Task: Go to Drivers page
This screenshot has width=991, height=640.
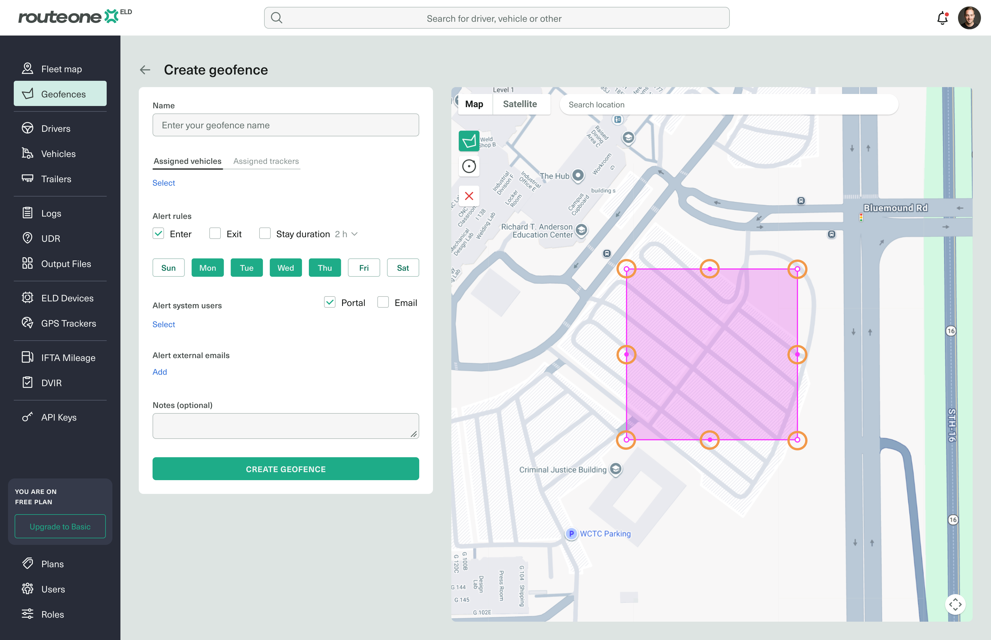Action: (60, 128)
